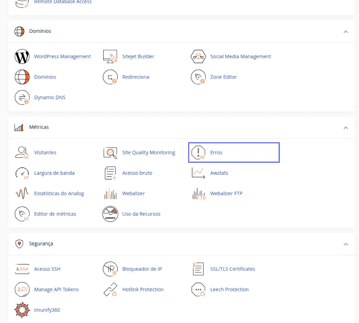This screenshot has width=359, height=323.
Task: Click the Site Quality Monitoring magnifier icon
Action: [x=110, y=153]
